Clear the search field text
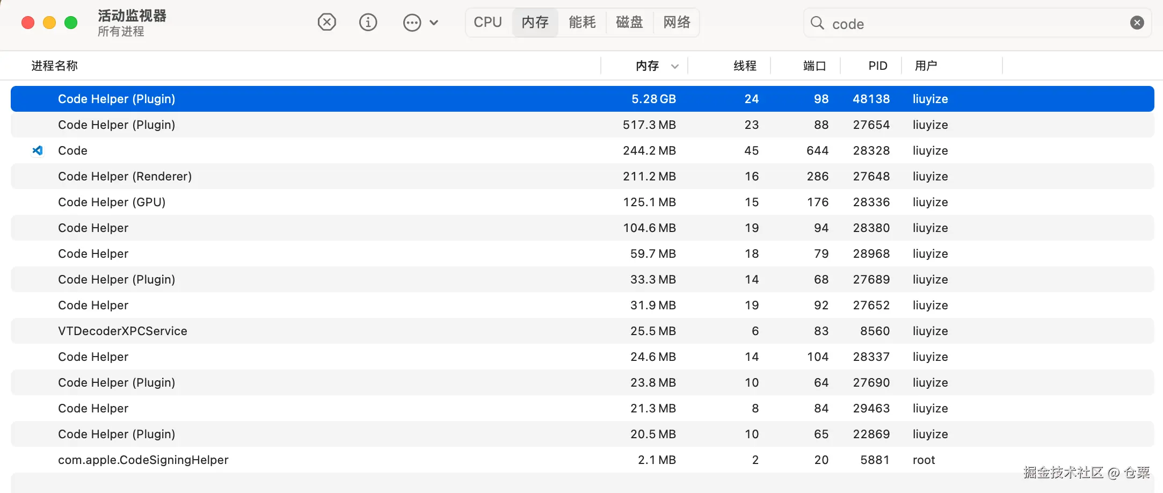The height and width of the screenshot is (493, 1163). point(1137,23)
